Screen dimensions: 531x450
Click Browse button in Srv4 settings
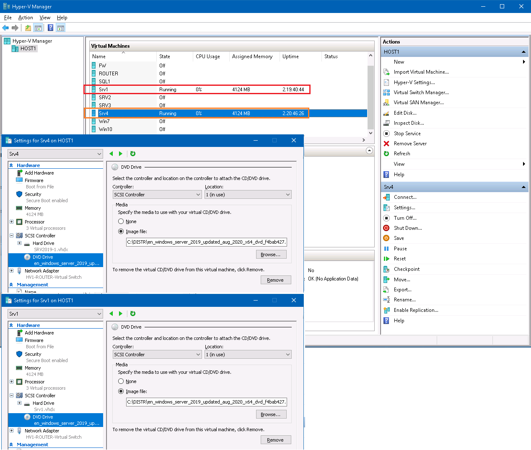pos(271,255)
